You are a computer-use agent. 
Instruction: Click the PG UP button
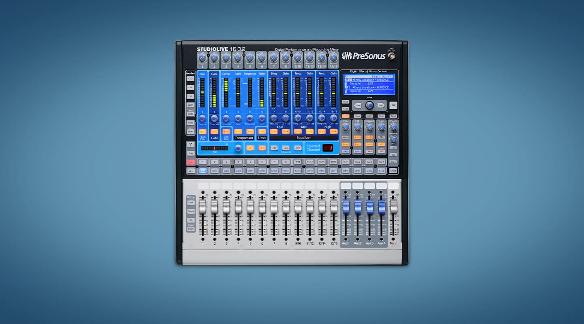coord(346,102)
